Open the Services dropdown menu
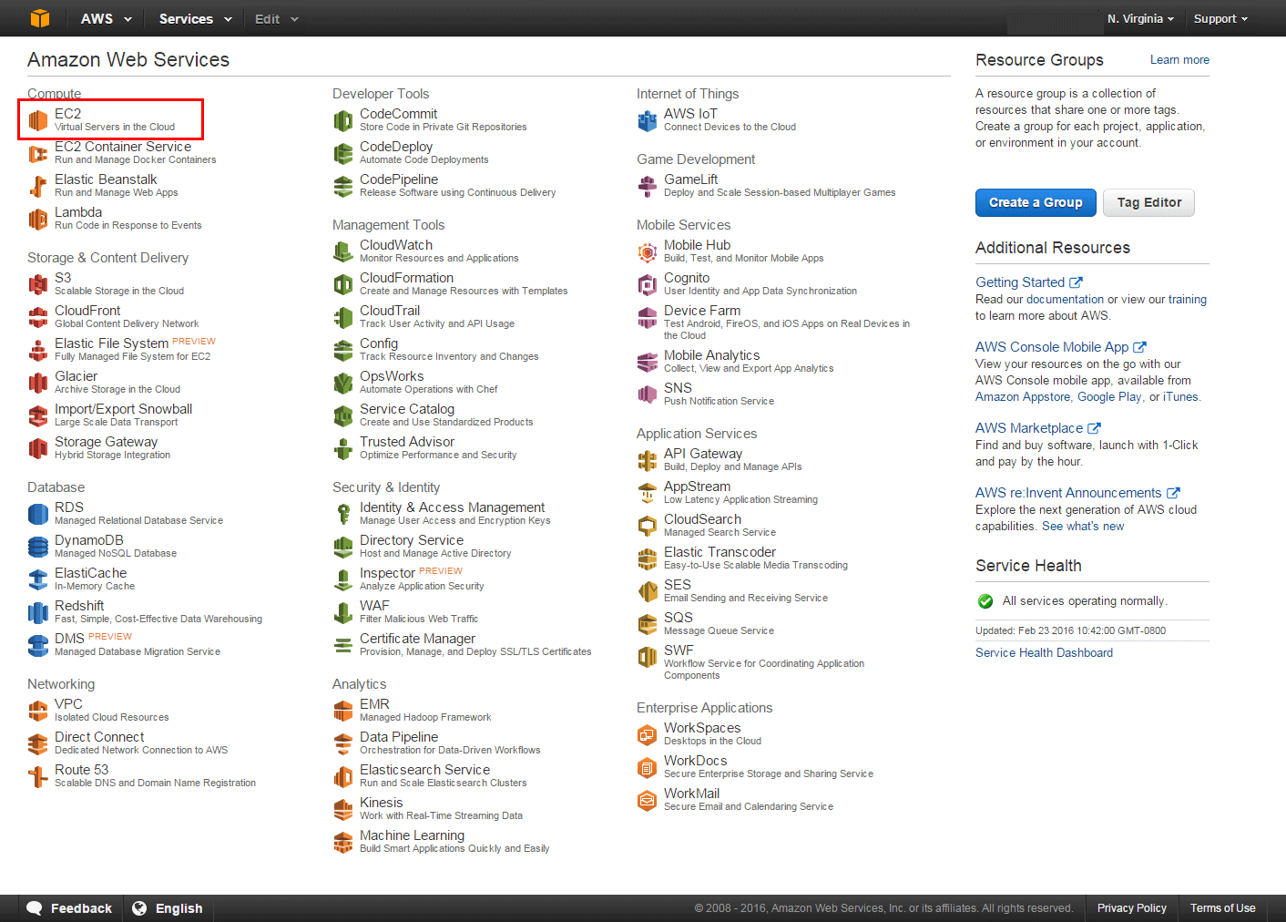 coord(195,18)
